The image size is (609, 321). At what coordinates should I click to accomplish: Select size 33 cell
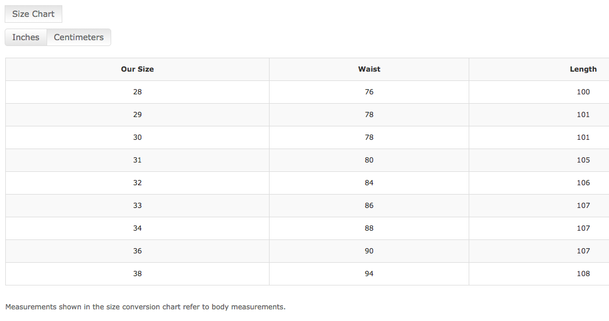(x=137, y=206)
